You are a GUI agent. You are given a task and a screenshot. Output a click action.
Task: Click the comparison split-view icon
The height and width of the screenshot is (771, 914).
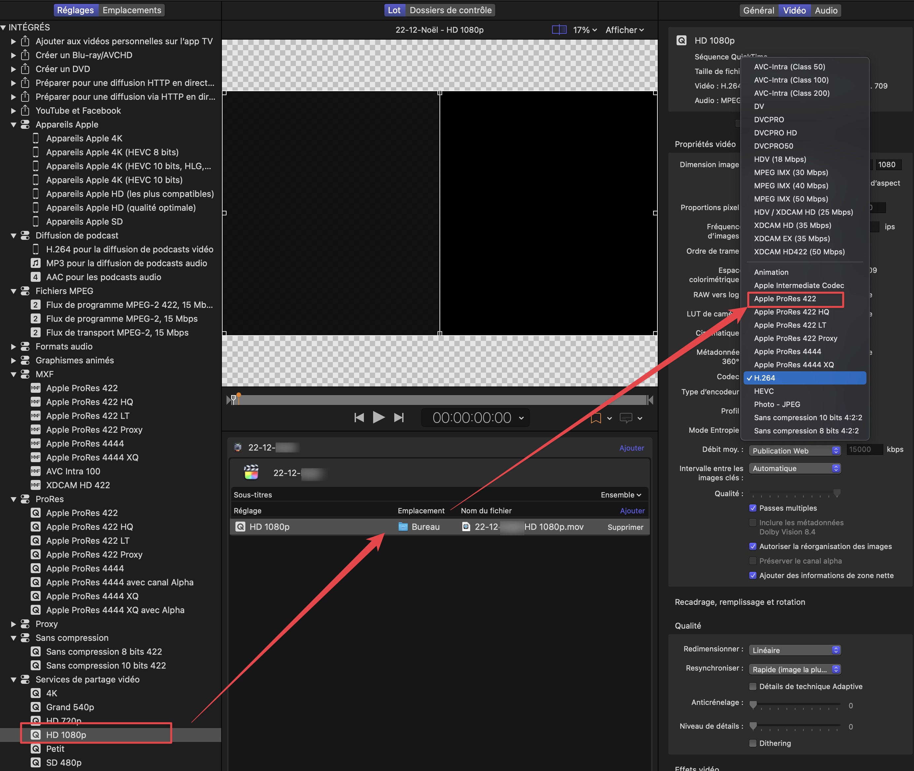559,30
